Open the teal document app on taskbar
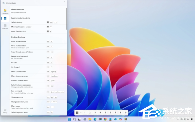This screenshot has width=195, height=122. click(x=110, y=119)
